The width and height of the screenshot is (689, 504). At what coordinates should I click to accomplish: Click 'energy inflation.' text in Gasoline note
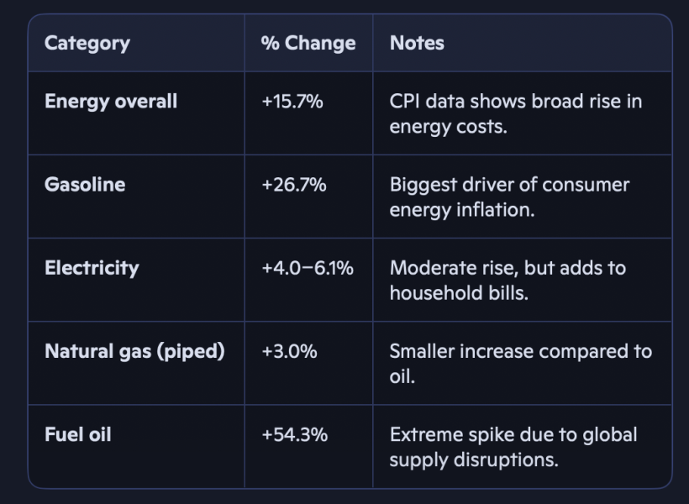point(462,210)
